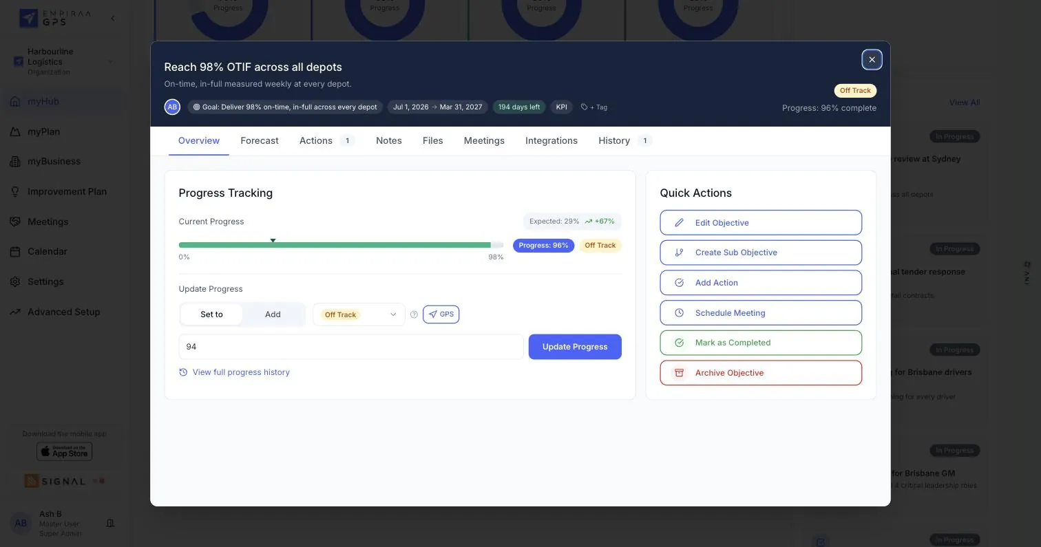Open the Meetings tab in dialog
This screenshot has width=1041, height=547.
pos(484,140)
